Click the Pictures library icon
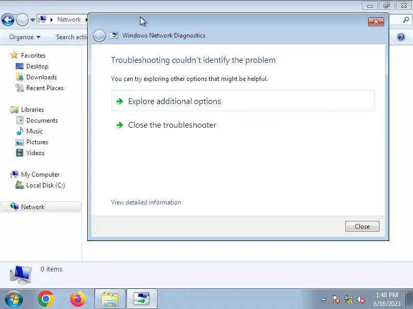Screen dimensions: 413x309 pyautogui.click(x=20, y=142)
